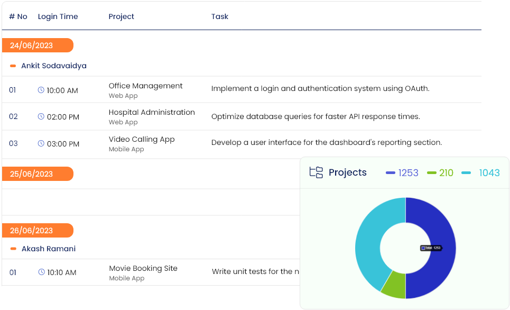
Task: Click the Optimize database queries task text
Action: [x=316, y=116]
